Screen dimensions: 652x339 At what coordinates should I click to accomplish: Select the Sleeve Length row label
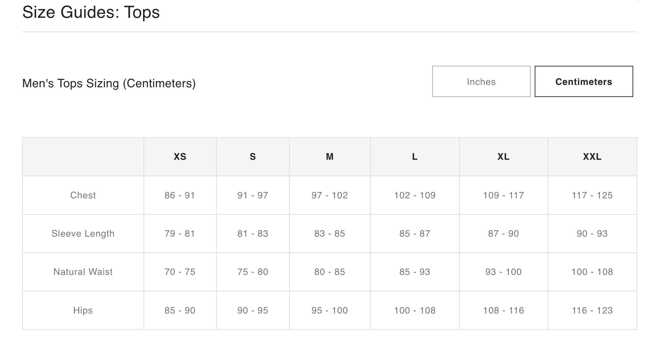click(83, 234)
